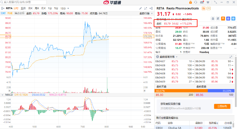Click the 总市值 column header
The width and height of the screenshot is (237, 129).
pyautogui.click(x=228, y=123)
